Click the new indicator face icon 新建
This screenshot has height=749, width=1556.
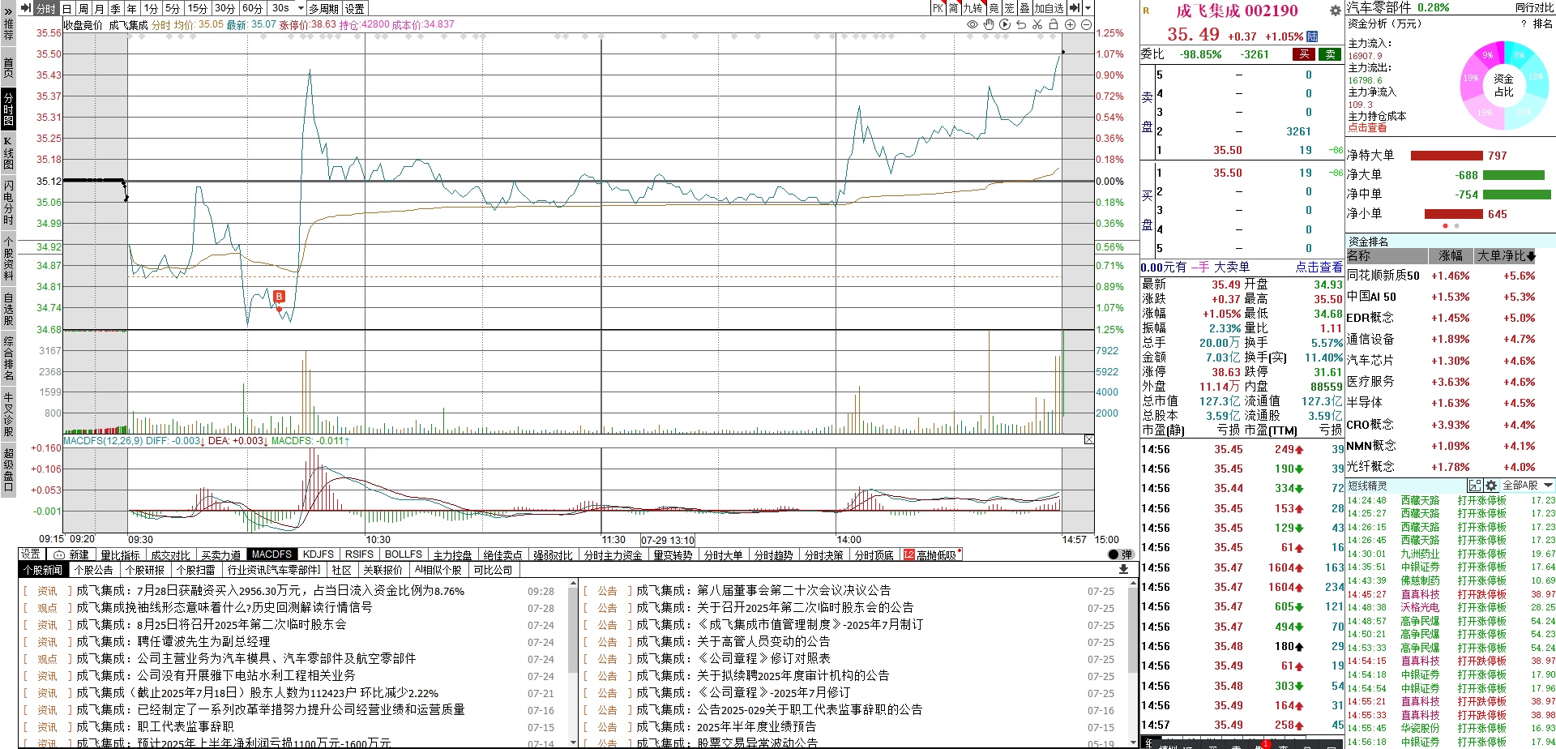(x=58, y=555)
